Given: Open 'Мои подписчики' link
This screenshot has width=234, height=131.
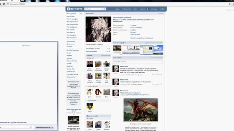Looking at the screenshot, I should [x=92, y=51].
